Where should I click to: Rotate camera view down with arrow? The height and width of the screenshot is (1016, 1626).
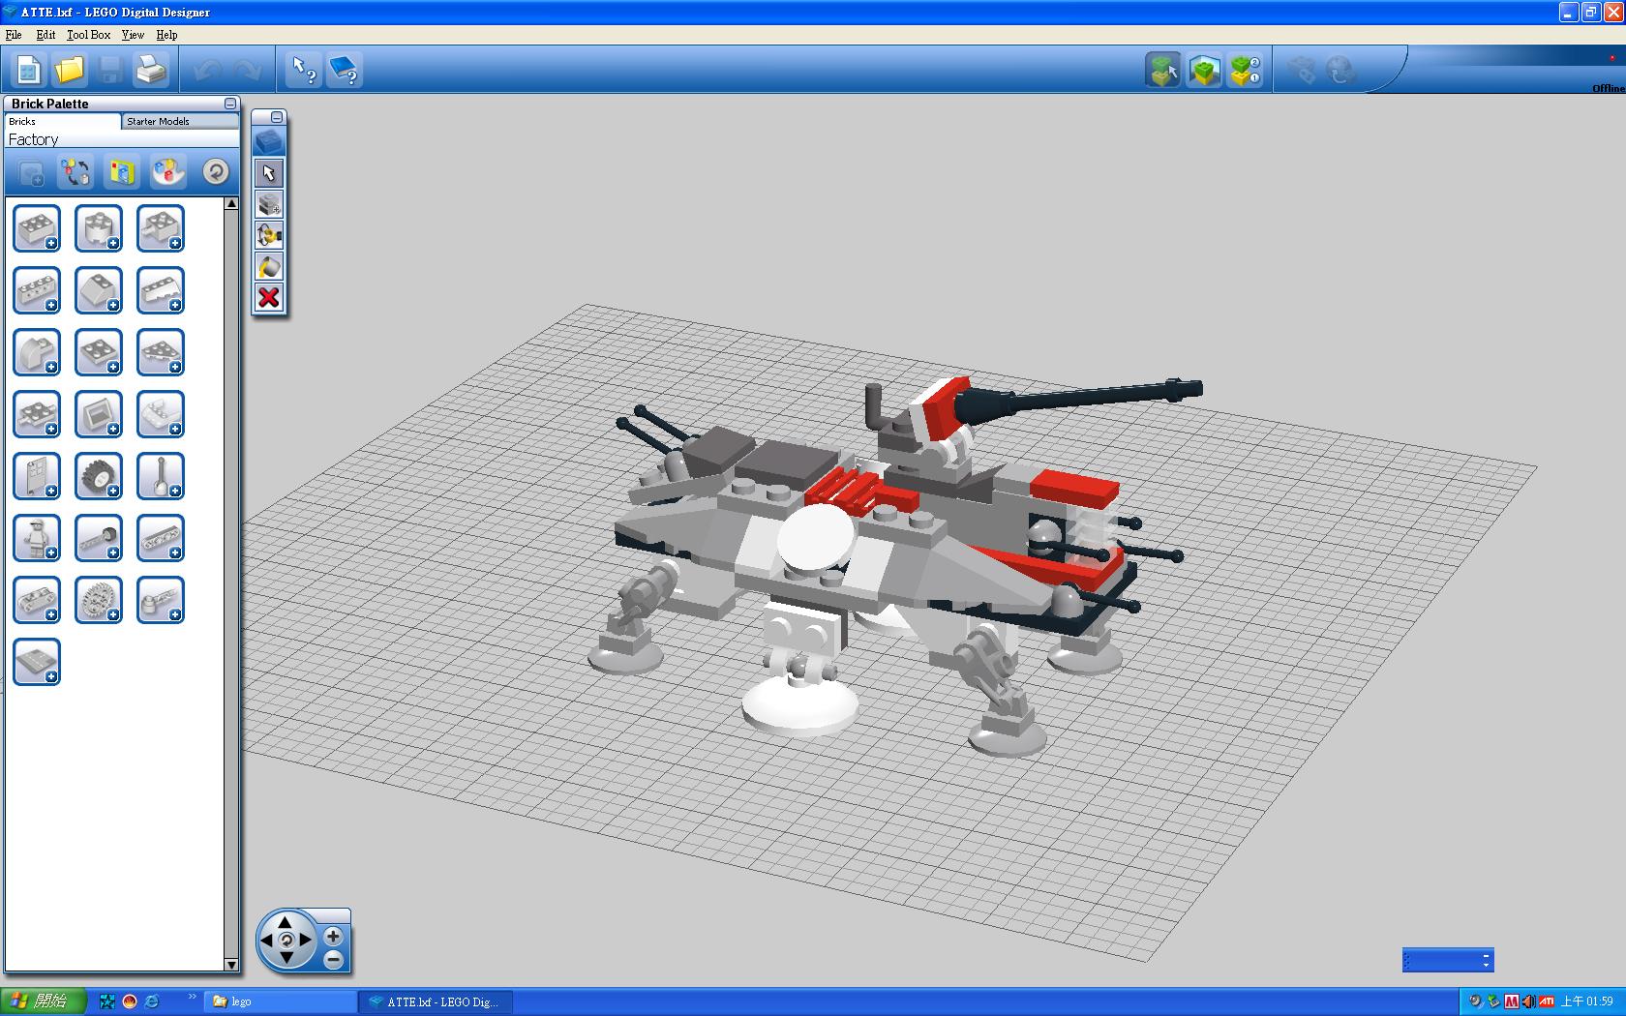tap(286, 958)
